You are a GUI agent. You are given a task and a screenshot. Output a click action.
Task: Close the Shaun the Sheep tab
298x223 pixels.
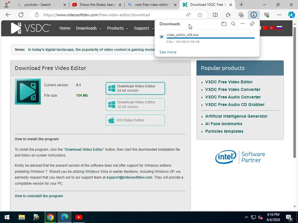tap(120, 5)
